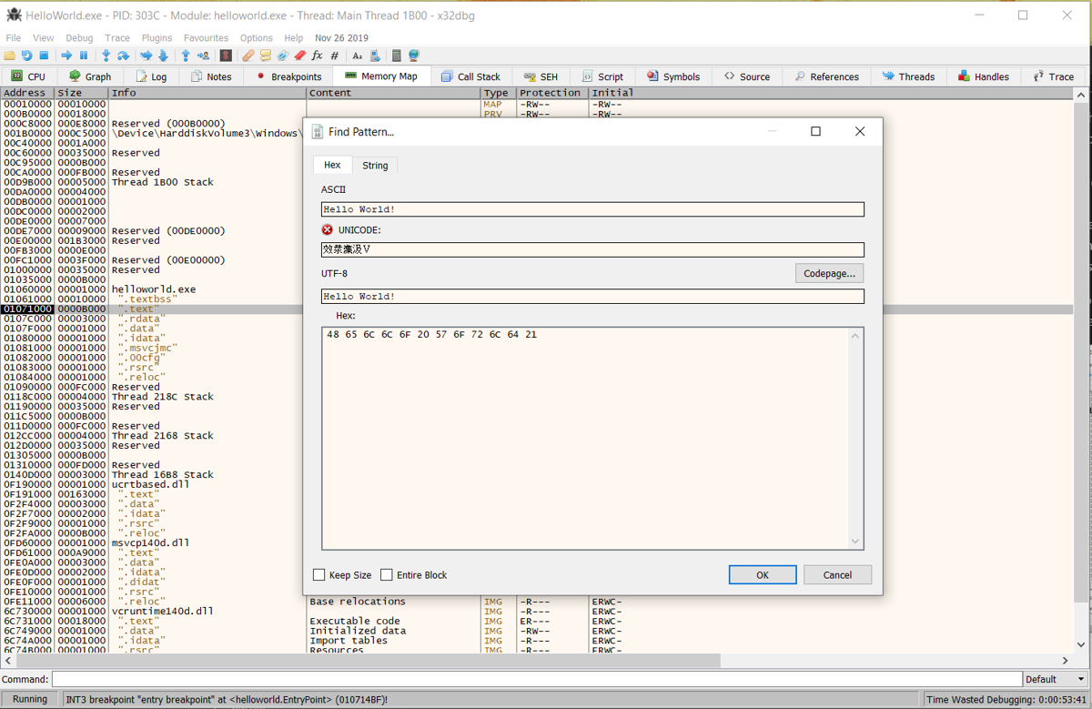This screenshot has width=1092, height=709.
Task: Launch the Scylla plugin icon
Action: point(226,56)
